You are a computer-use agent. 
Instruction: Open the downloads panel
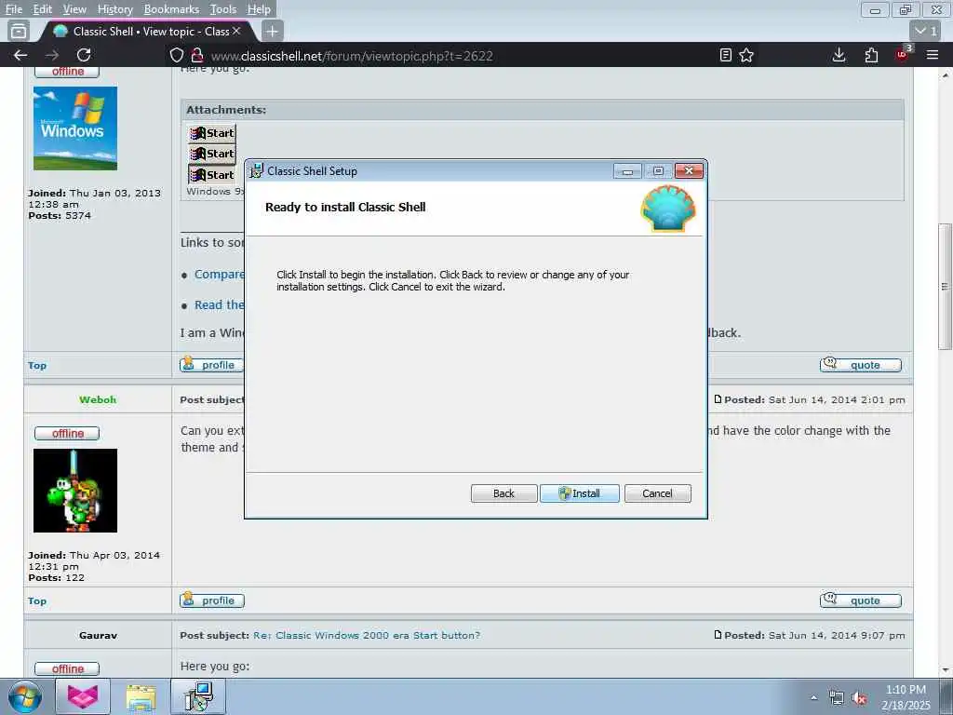click(839, 55)
